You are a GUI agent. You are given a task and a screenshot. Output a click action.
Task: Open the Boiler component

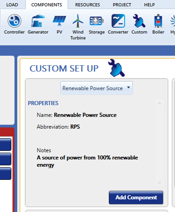pos(158,24)
